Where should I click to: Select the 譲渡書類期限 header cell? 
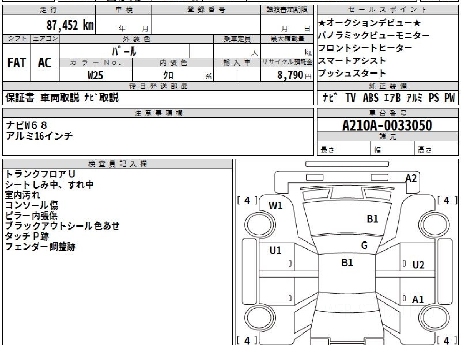click(x=287, y=10)
